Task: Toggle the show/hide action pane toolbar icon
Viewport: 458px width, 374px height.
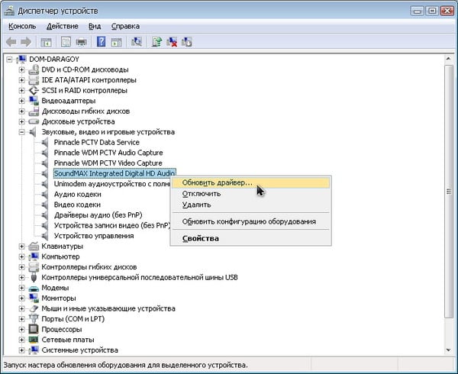Action: (x=116, y=42)
